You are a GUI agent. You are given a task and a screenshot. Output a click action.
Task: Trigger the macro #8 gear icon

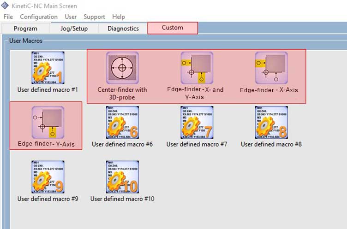point(271,123)
